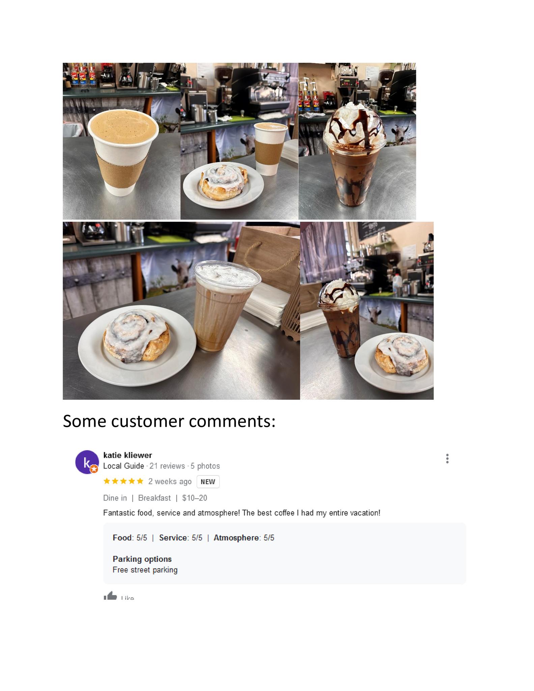The image size is (534, 691).
Task: Click the Some customer comments heading
Action: [169, 421]
